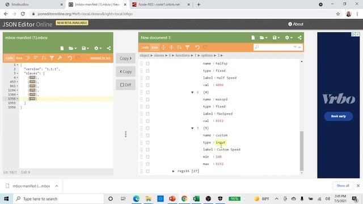363x204 pixels.
Task: Collapse the option 2 {4} node
Action: (192, 92)
